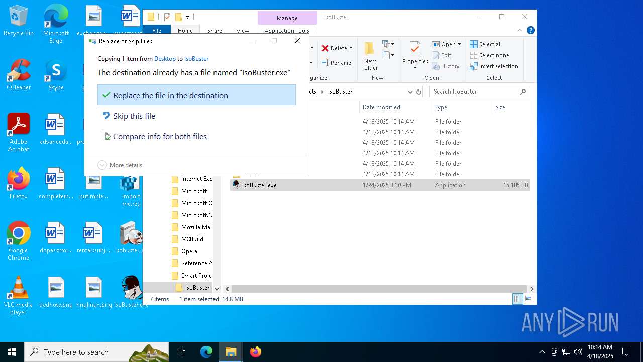Close the Replace or Skip Files dialog
The height and width of the screenshot is (362, 643).
point(297,41)
